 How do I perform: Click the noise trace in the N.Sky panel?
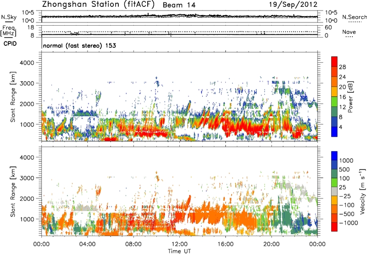point(179,17)
